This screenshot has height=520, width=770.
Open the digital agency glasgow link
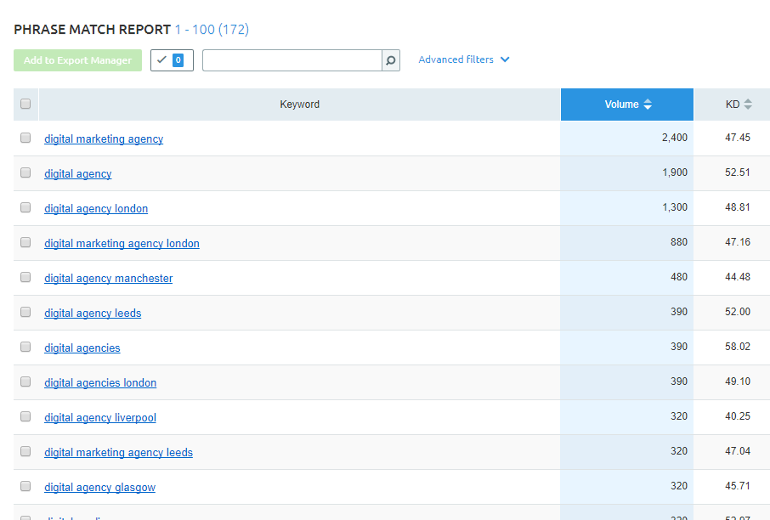click(99, 488)
